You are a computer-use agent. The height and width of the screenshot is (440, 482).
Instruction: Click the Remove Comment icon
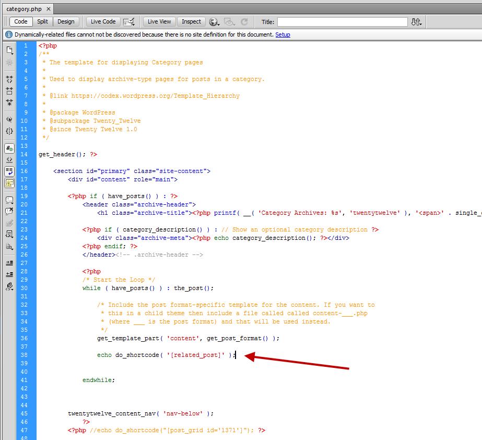pos(9,212)
